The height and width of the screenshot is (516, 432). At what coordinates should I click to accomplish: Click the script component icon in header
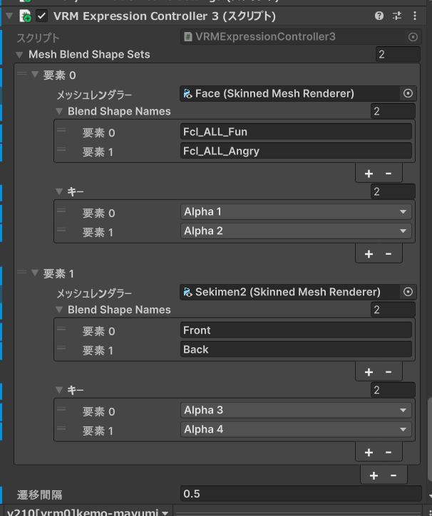click(x=26, y=16)
